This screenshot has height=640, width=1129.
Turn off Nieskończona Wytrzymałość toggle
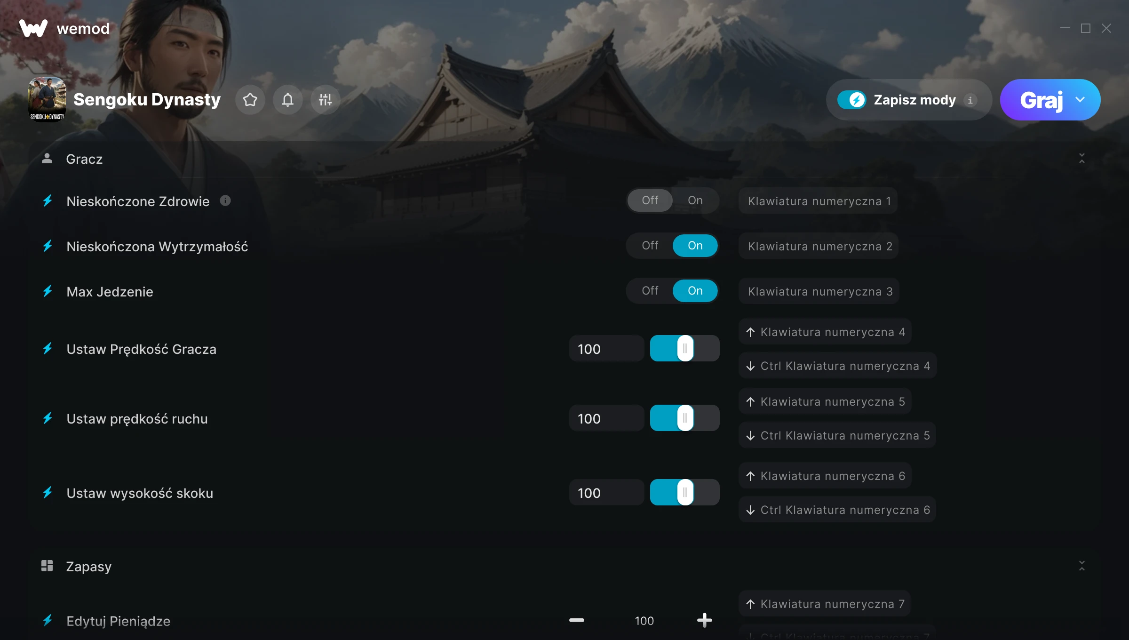[x=650, y=246]
